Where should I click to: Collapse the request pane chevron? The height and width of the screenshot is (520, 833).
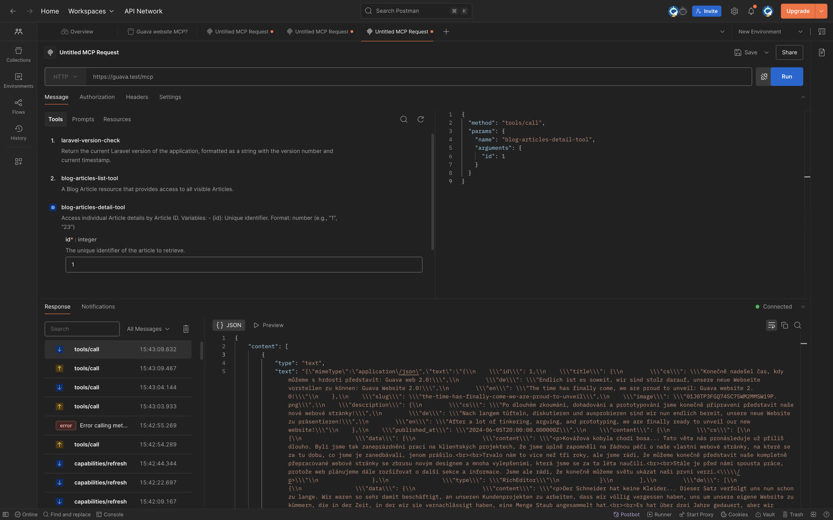(803, 97)
